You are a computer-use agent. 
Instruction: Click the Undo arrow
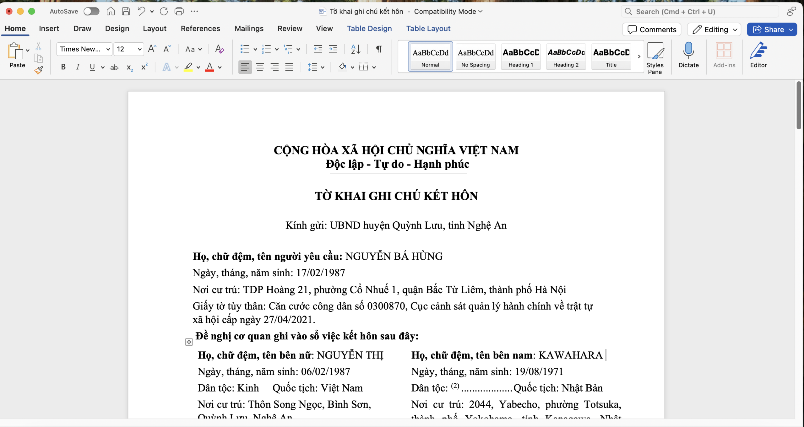141,11
